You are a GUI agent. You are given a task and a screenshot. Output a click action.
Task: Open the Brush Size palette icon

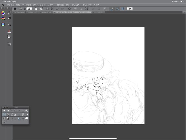coord(9,24)
